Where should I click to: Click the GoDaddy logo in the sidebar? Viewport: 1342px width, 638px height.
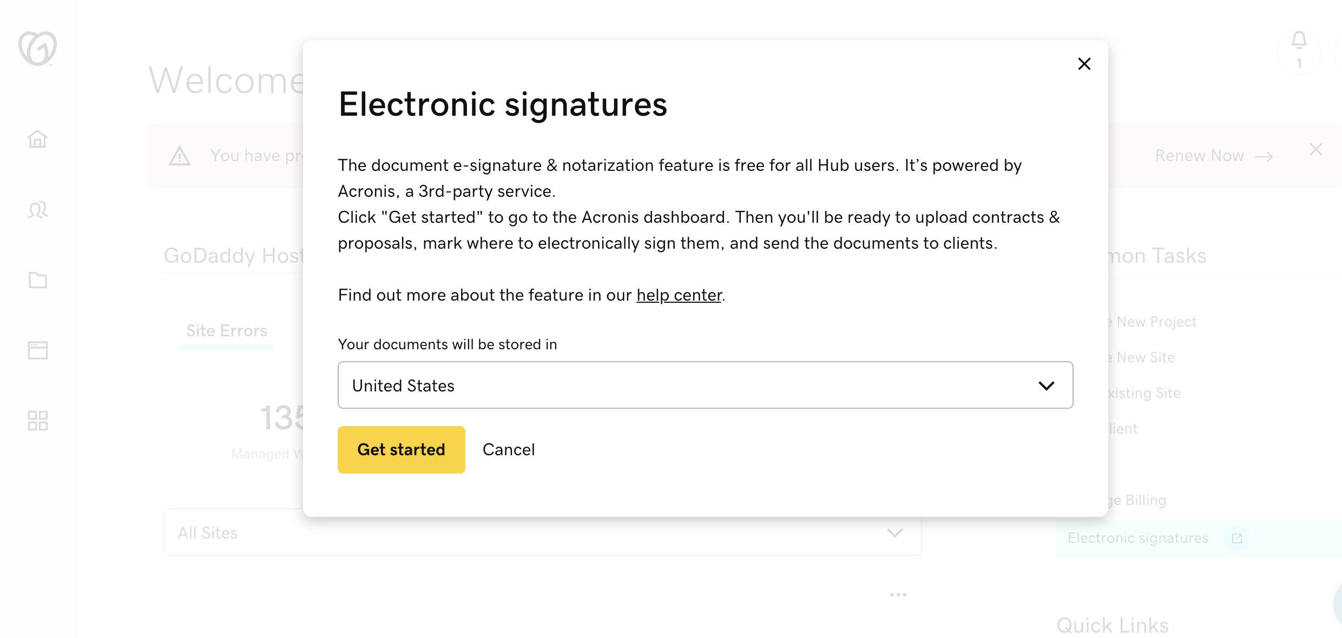tap(37, 49)
